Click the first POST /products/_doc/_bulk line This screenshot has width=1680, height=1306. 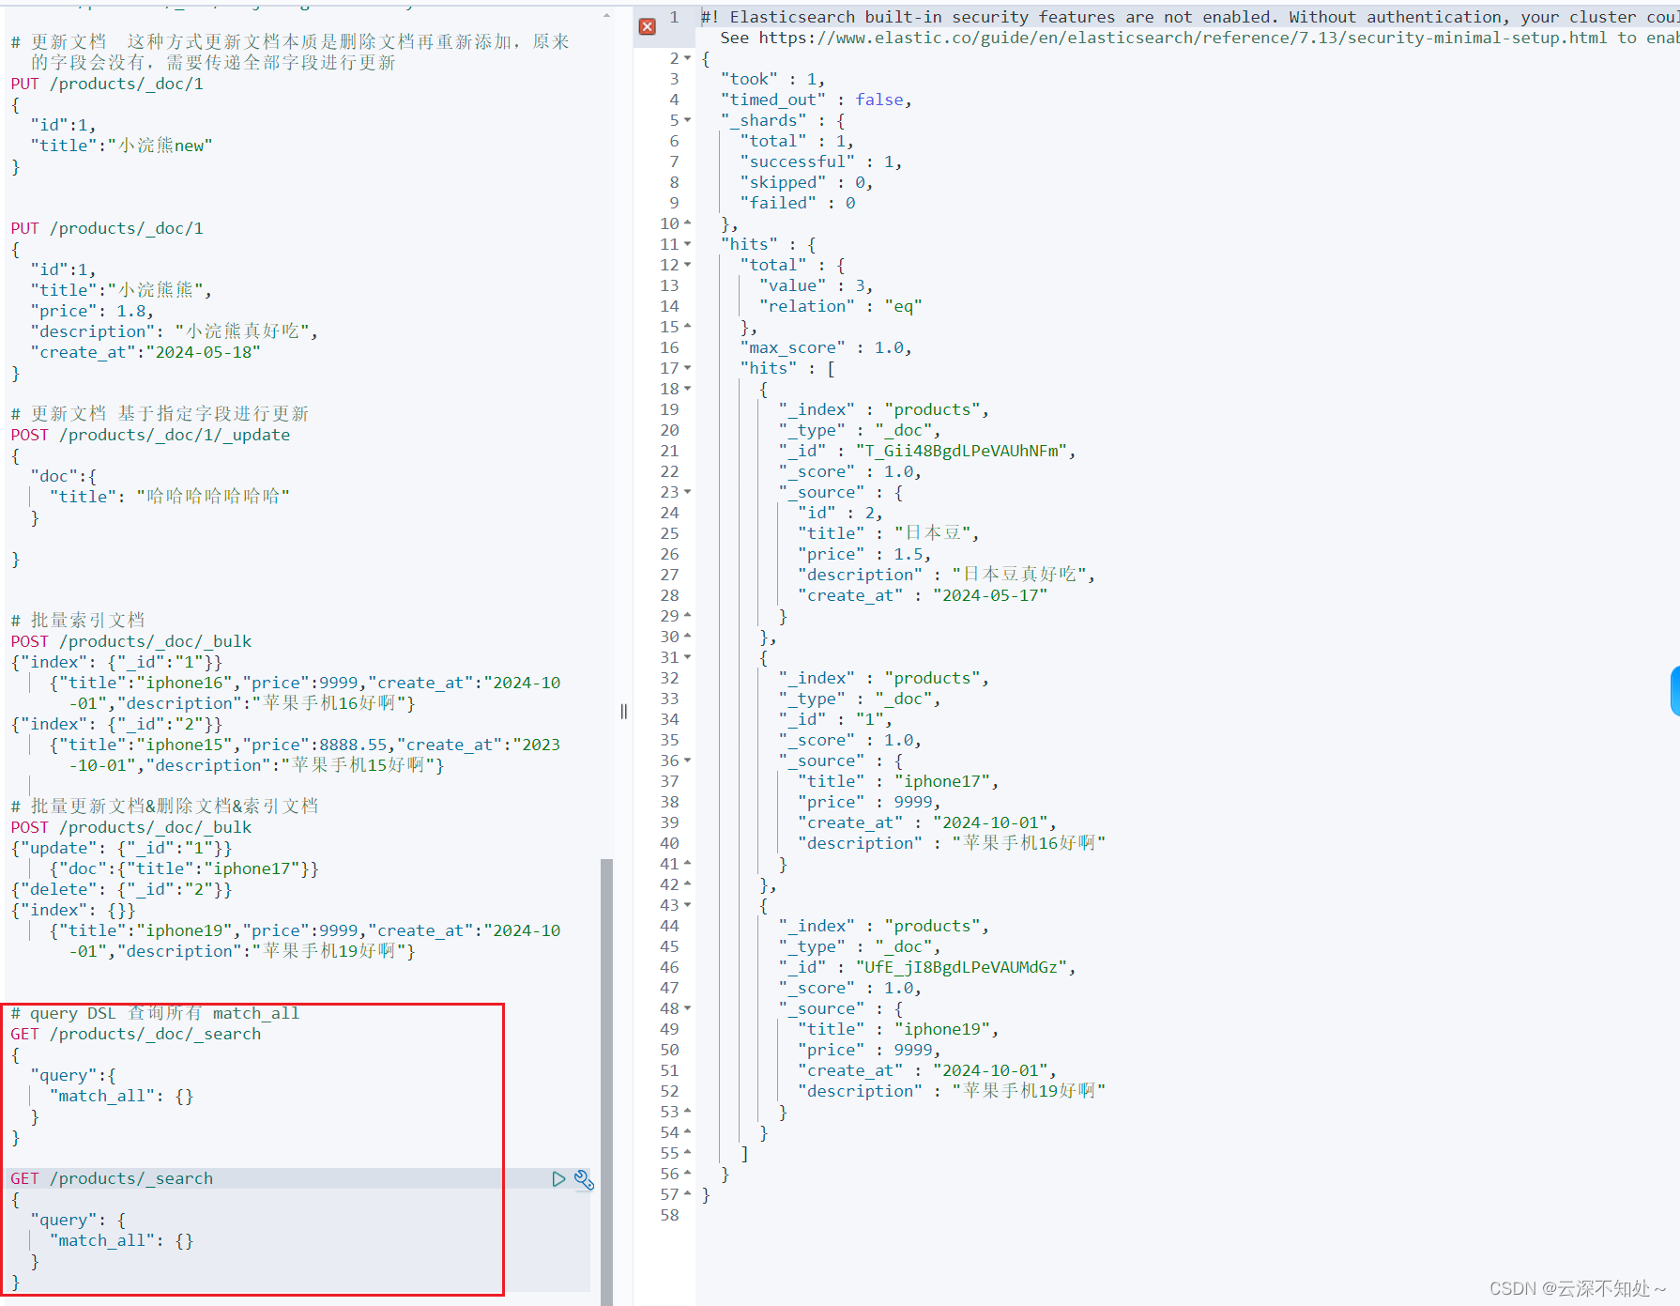tap(131, 641)
